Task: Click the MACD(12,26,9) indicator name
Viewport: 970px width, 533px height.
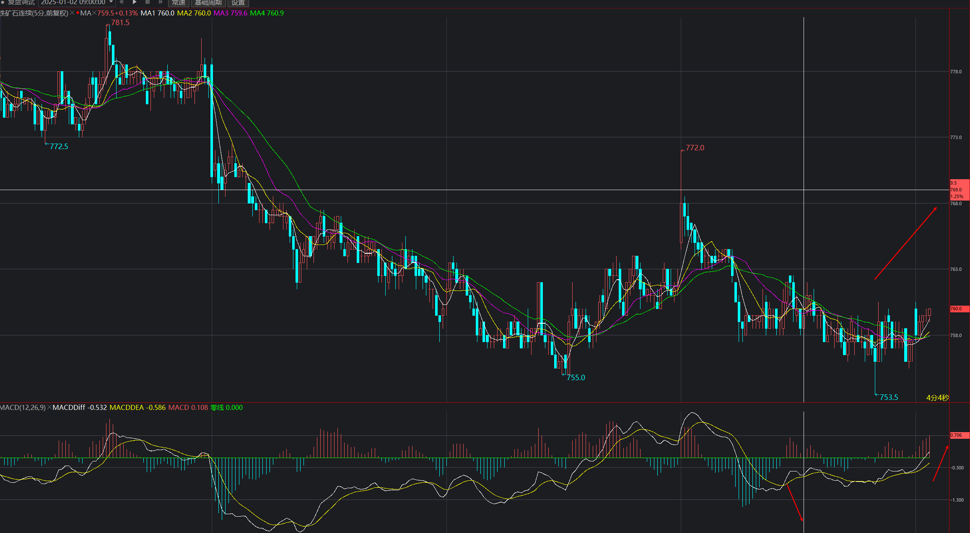Action: (x=23, y=407)
